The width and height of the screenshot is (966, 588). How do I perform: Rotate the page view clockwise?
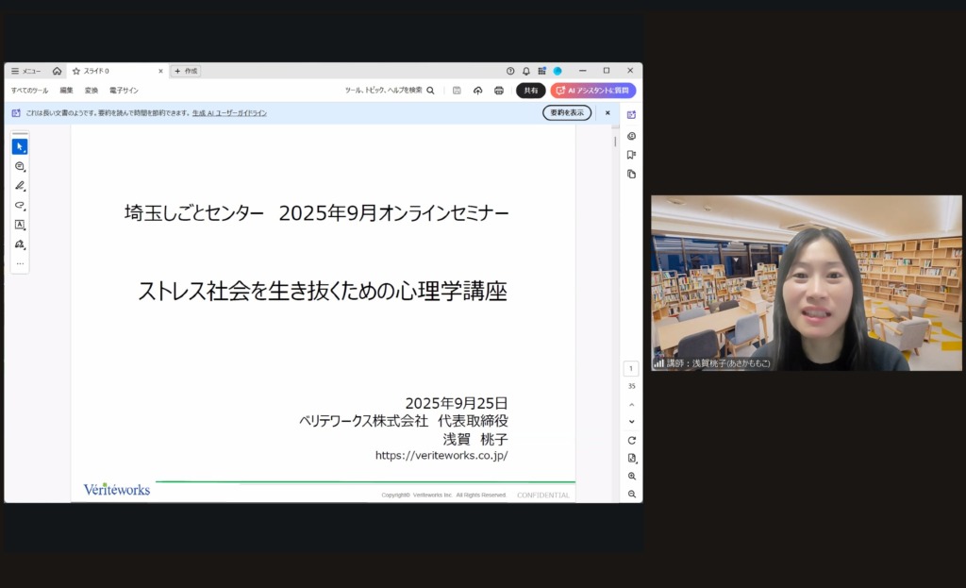click(631, 441)
